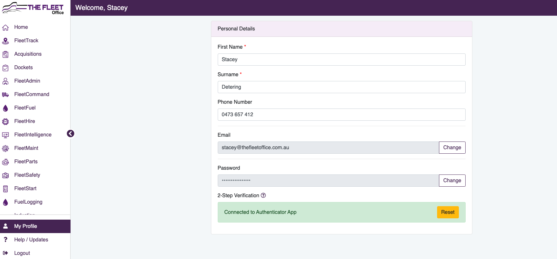Go to FleetFuel label in sidebar

click(25, 108)
